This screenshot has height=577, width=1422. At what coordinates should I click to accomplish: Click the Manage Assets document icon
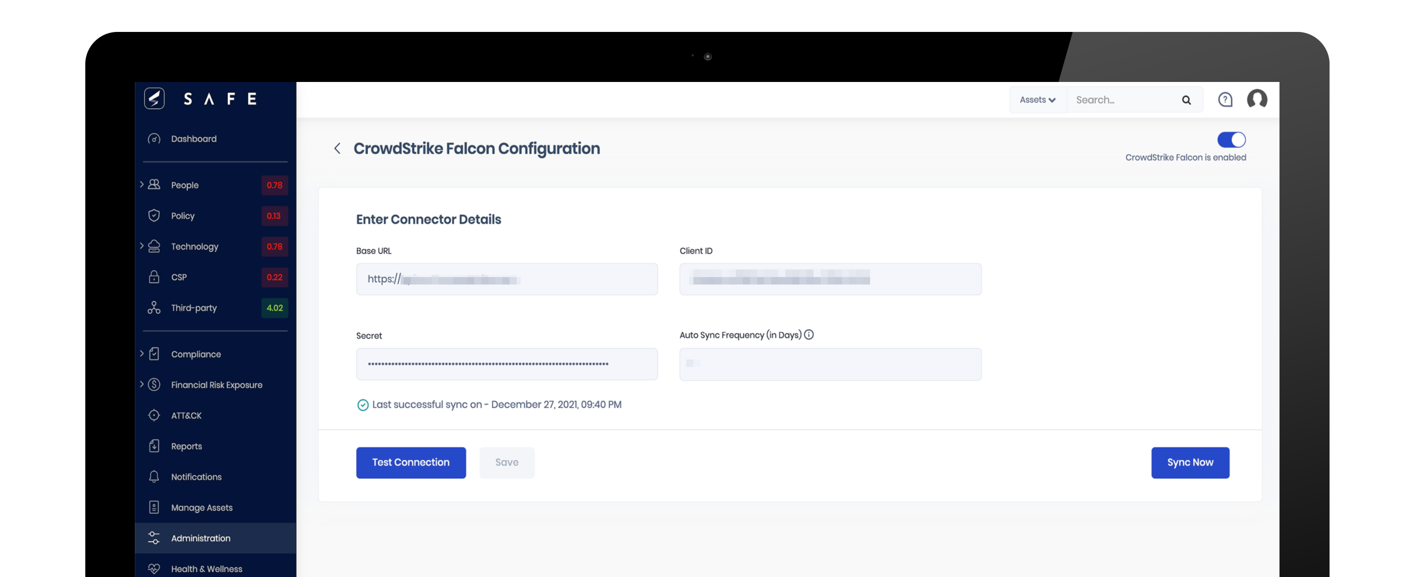point(154,507)
